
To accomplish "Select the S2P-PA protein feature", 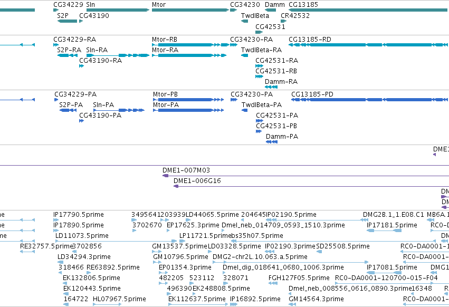I will coord(68,110).
